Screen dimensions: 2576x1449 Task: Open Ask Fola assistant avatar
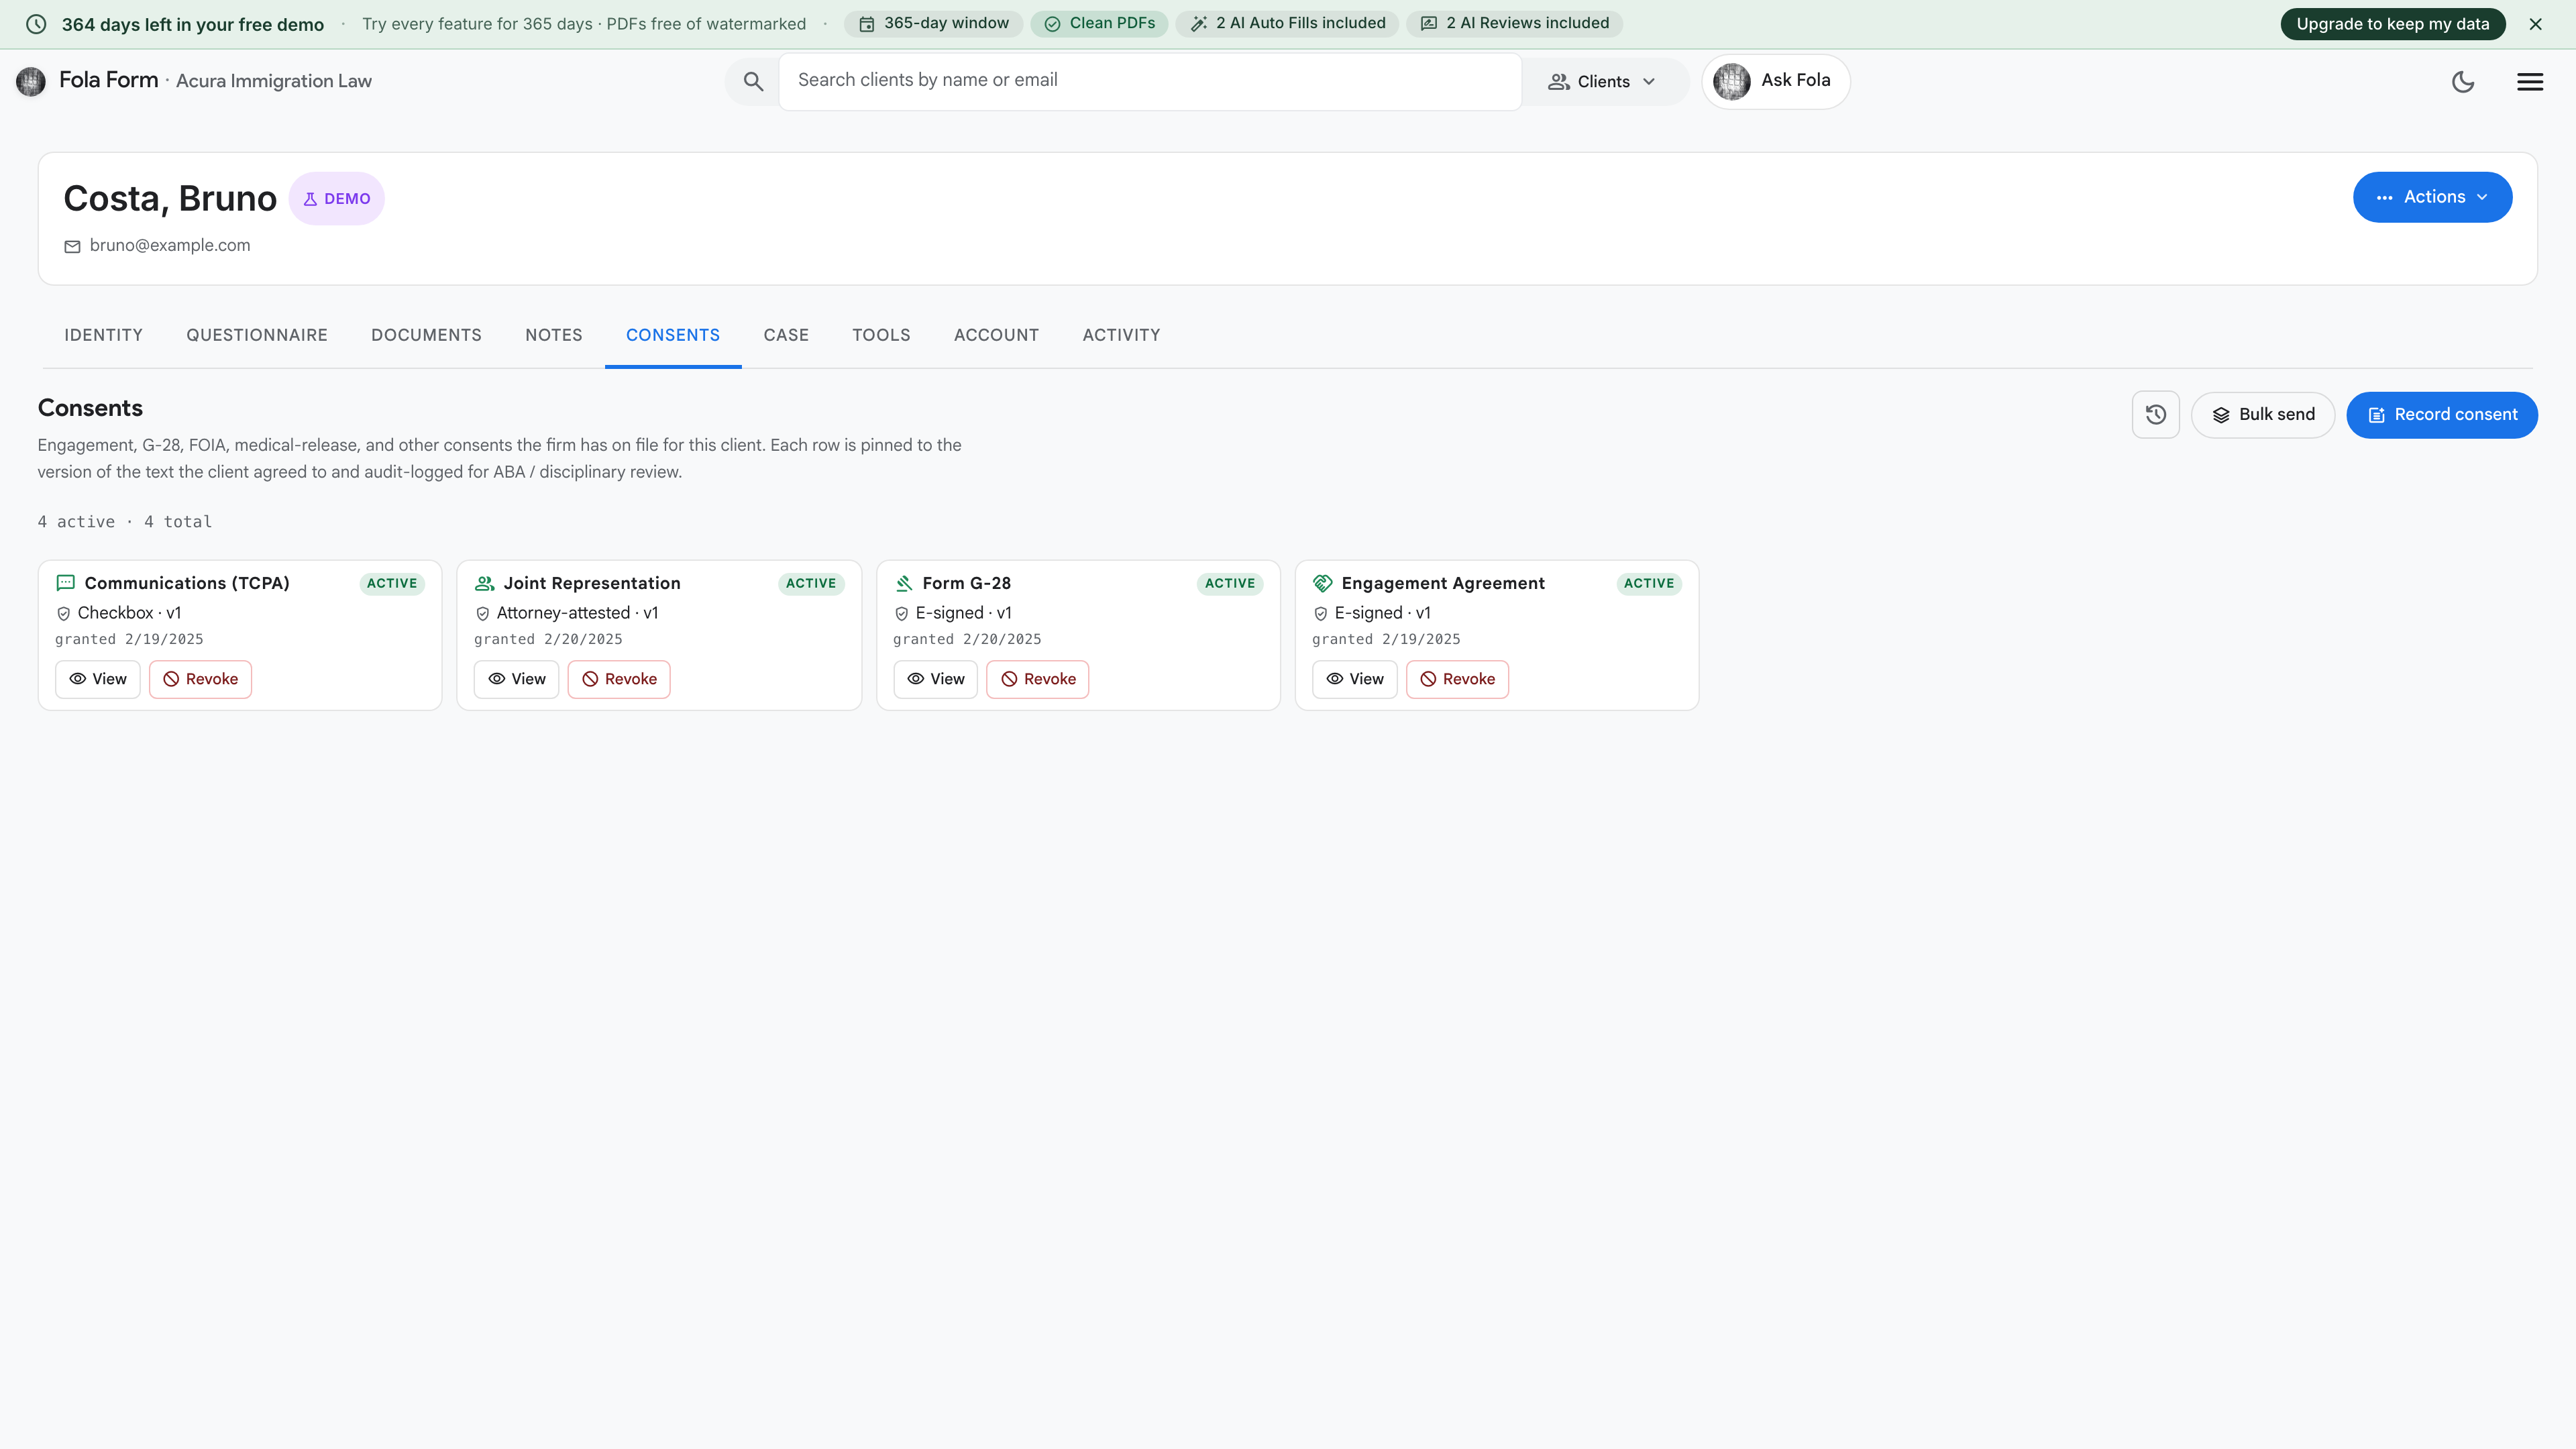[x=1731, y=81]
